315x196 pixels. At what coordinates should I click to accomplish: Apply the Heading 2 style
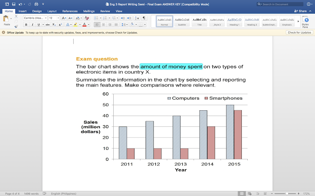(x=252, y=21)
